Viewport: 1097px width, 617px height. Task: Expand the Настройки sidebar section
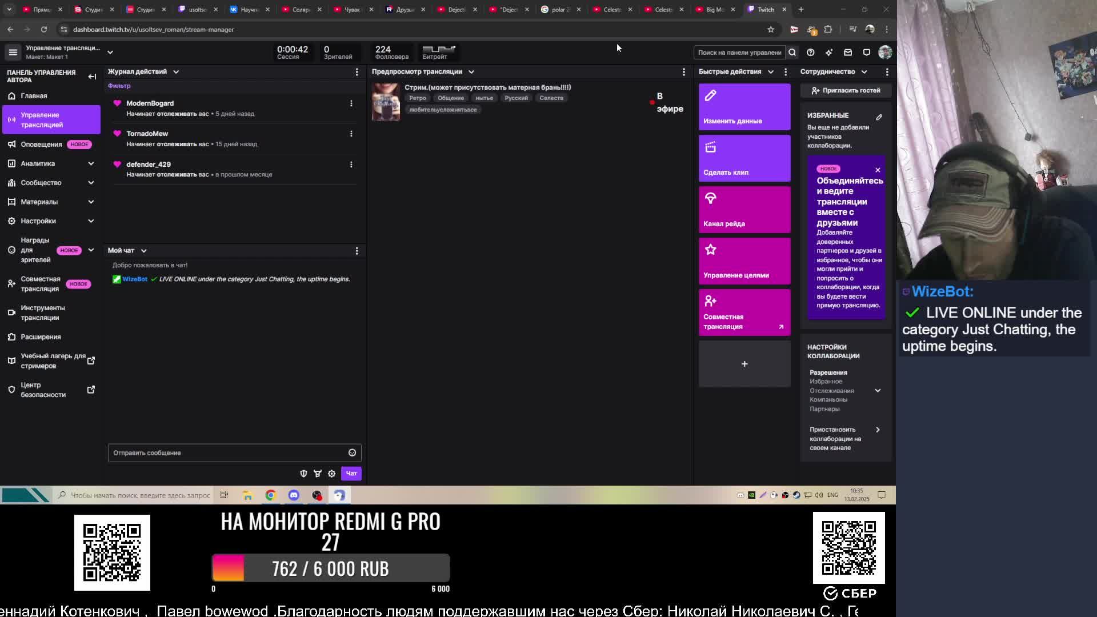91,221
